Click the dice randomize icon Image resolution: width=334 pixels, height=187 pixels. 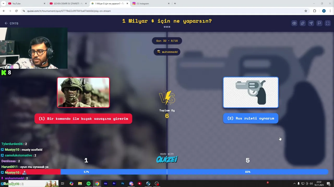(303, 23)
